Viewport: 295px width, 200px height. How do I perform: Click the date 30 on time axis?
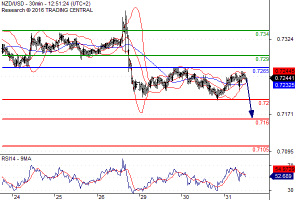pyautogui.click(x=186, y=197)
